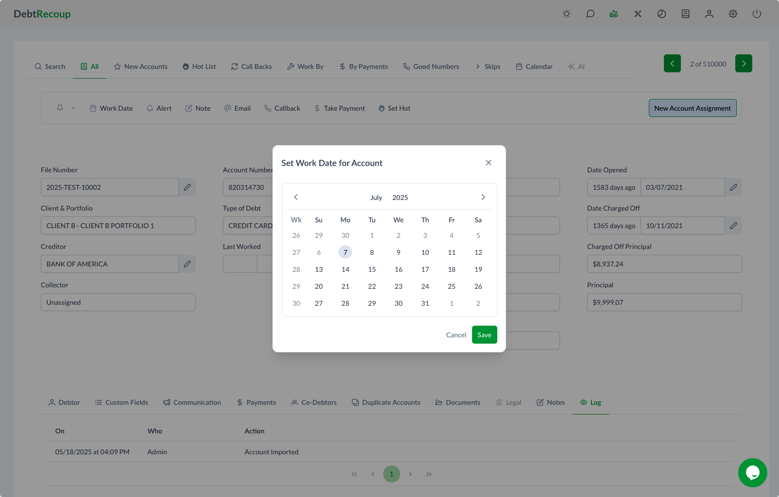The height and width of the screenshot is (497, 779).
Task: Go to next month in calendar
Action: 483,197
